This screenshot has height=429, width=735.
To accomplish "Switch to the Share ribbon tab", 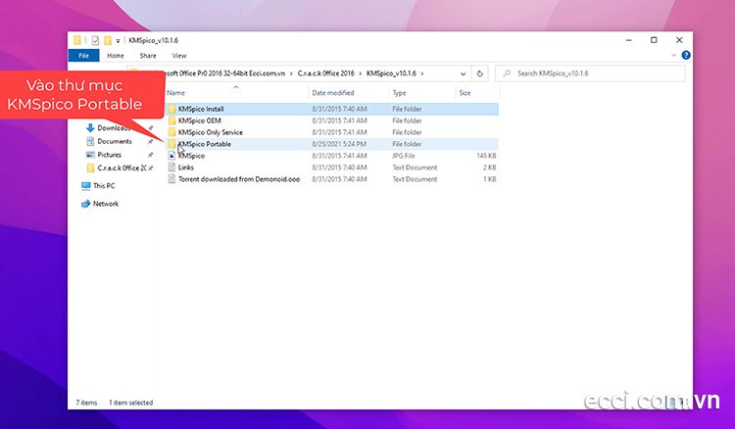I will click(147, 56).
